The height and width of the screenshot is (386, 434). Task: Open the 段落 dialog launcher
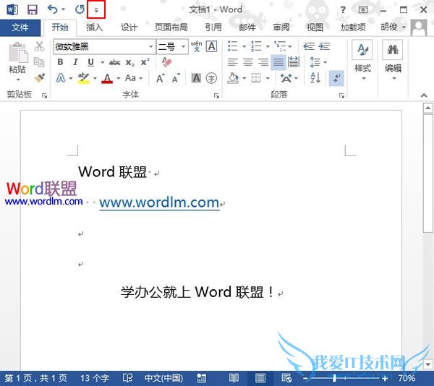pos(341,95)
